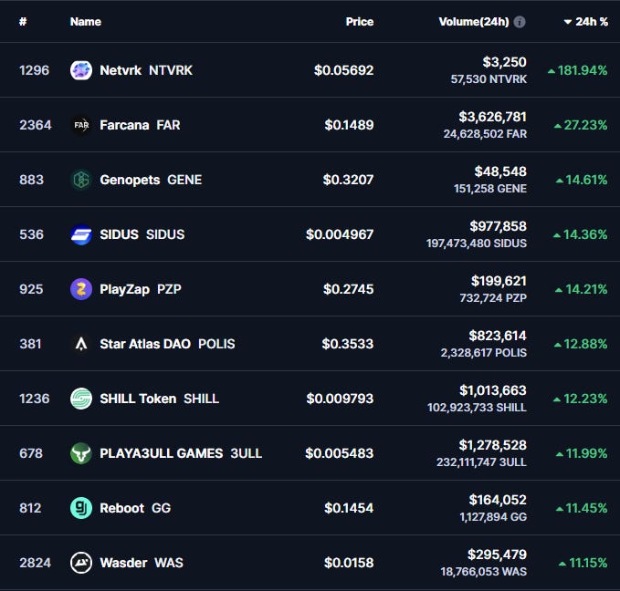Click the Netvrk coin logo icon
Screen dimensions: 620x591
coord(81,70)
